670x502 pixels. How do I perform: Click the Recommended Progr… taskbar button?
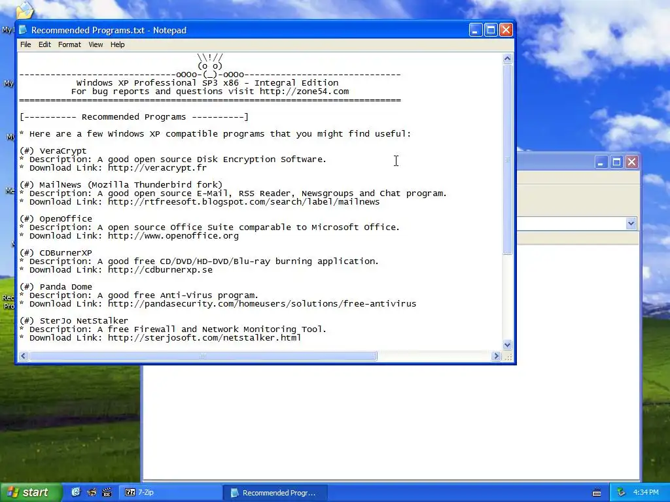[275, 493]
